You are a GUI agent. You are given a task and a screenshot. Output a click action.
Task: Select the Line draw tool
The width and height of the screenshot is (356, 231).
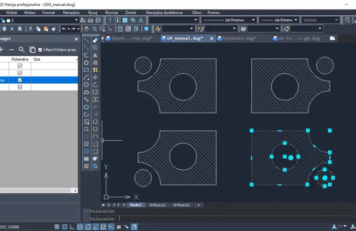[x=86, y=40]
